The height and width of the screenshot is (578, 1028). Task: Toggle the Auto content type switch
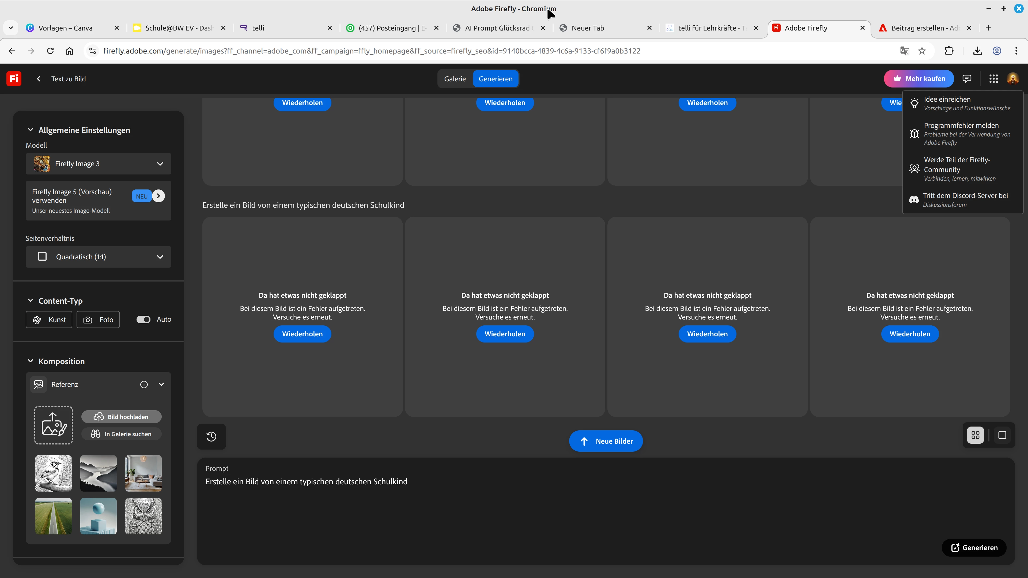143,320
